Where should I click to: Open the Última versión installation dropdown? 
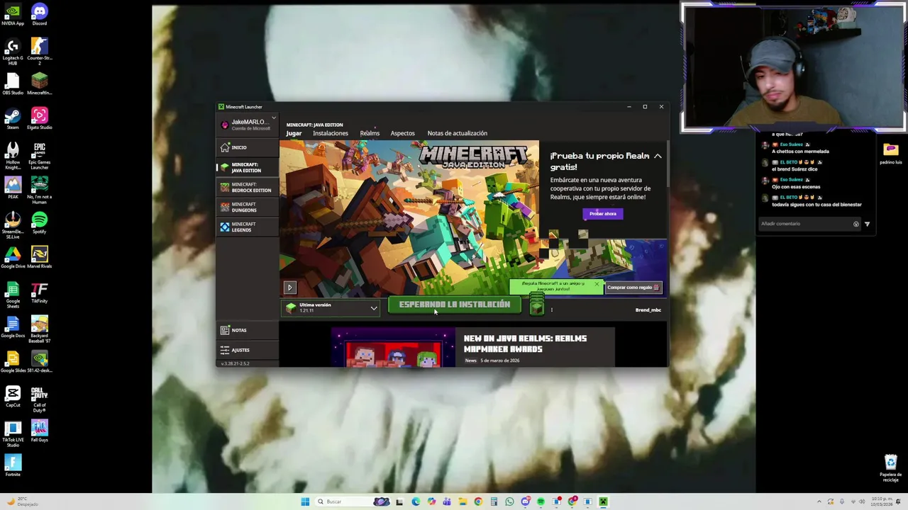pyautogui.click(x=332, y=307)
